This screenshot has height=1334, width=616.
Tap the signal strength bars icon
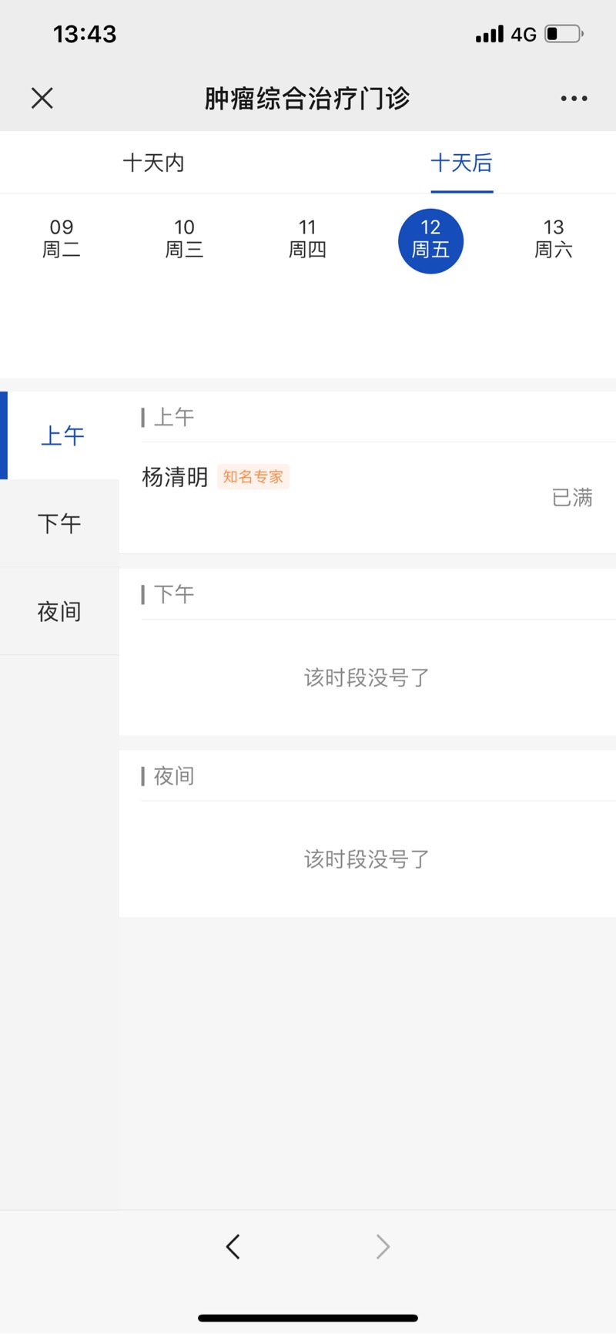(490, 34)
